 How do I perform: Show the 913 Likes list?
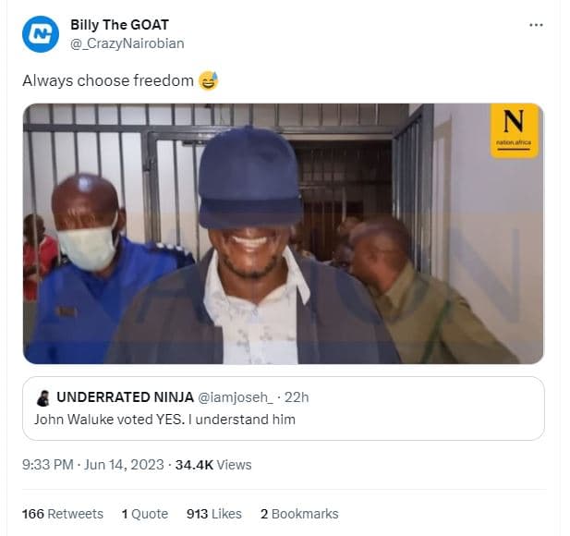click(x=213, y=514)
